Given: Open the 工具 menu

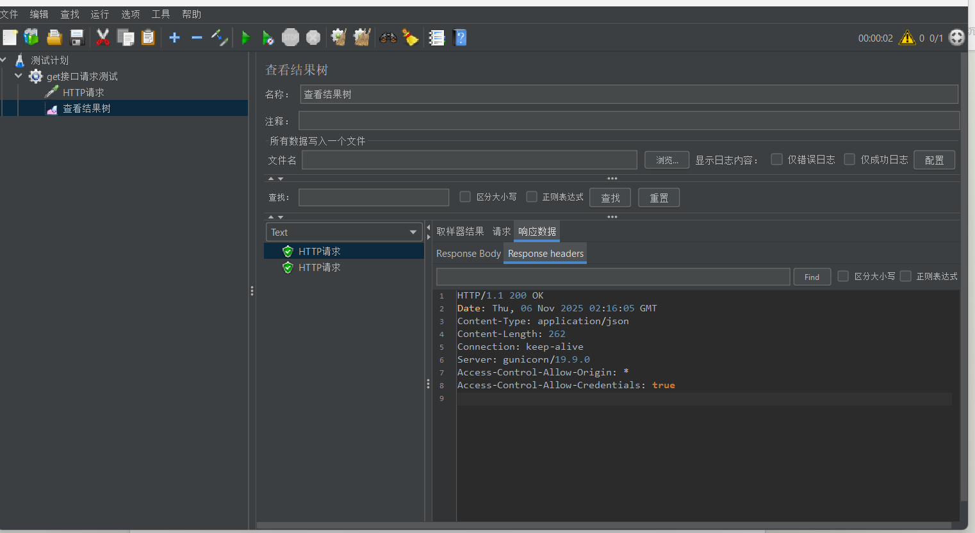Looking at the screenshot, I should pyautogui.click(x=161, y=14).
